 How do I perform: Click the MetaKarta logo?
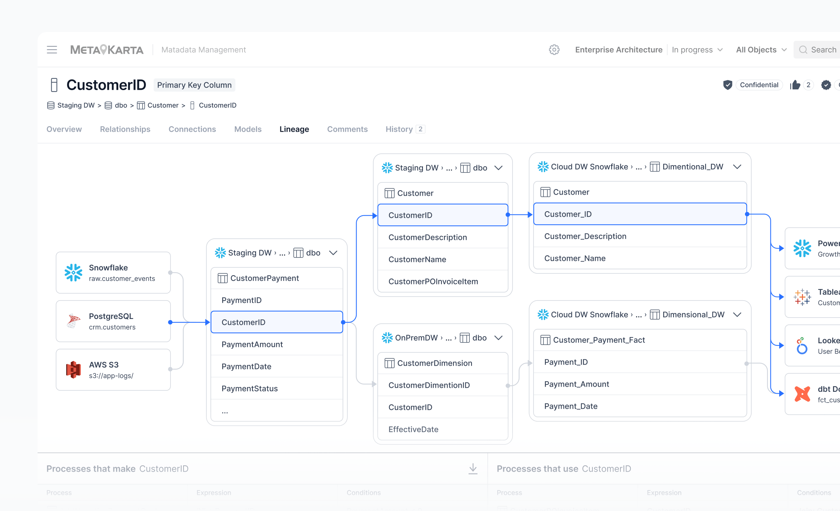(x=107, y=50)
